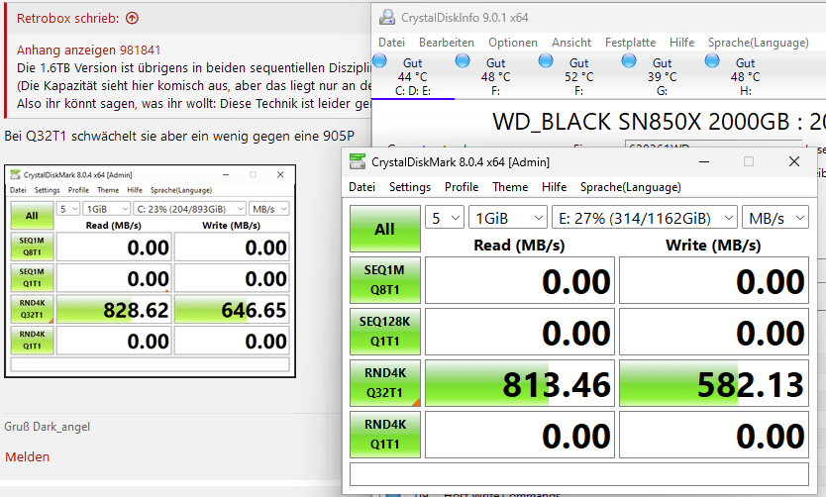The height and width of the screenshot is (497, 826).
Task: Run RND4K Q32T1 test in large CrystalDiskMark
Action: [385, 383]
